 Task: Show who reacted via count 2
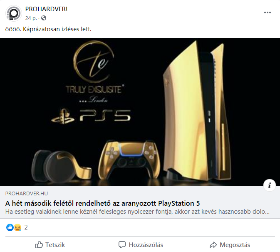(26, 227)
